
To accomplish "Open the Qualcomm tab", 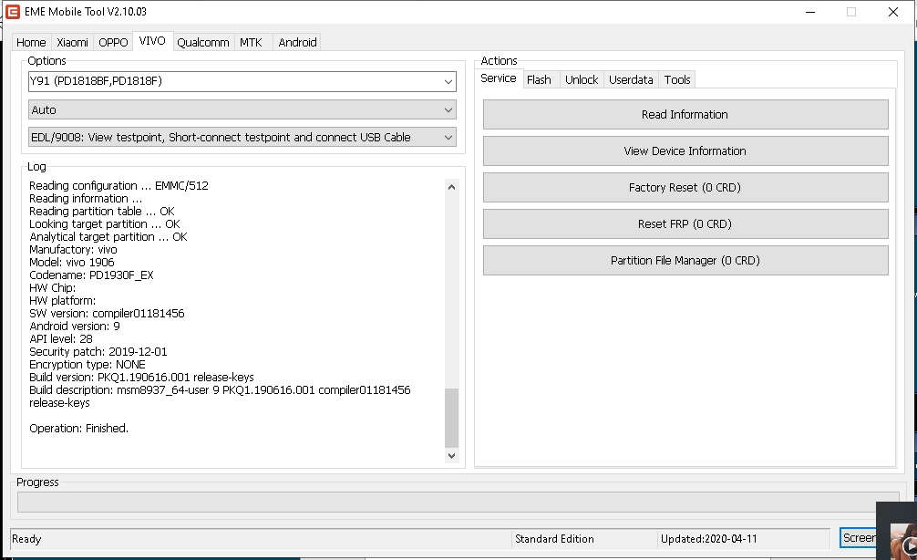I will point(203,42).
